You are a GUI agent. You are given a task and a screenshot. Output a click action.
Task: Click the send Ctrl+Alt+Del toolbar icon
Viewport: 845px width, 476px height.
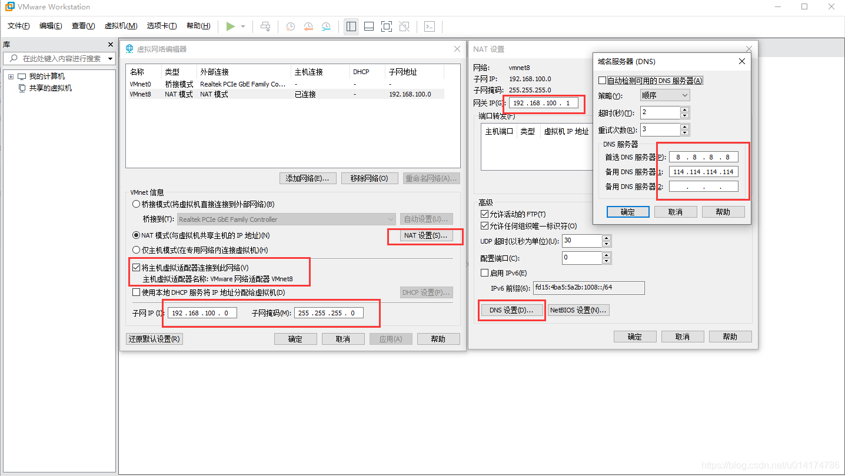[x=266, y=26]
